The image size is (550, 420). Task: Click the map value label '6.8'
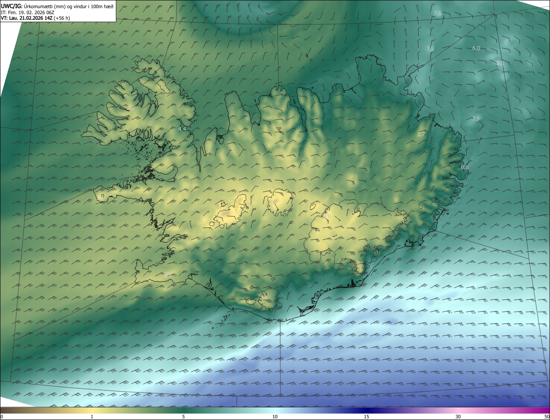(x=464, y=167)
